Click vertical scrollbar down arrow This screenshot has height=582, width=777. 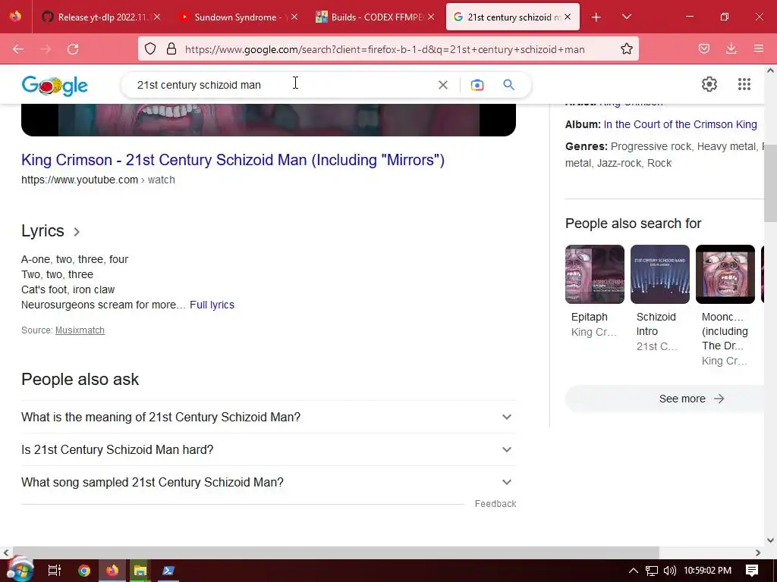point(771,540)
